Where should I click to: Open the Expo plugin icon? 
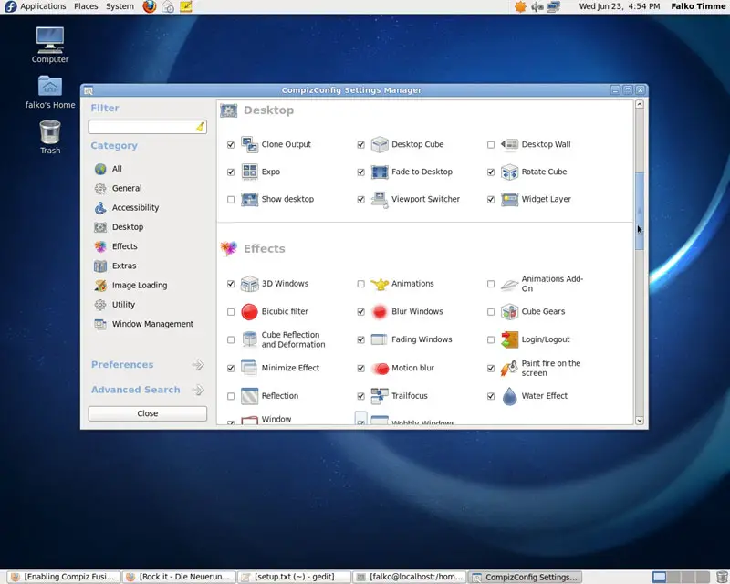tap(249, 172)
